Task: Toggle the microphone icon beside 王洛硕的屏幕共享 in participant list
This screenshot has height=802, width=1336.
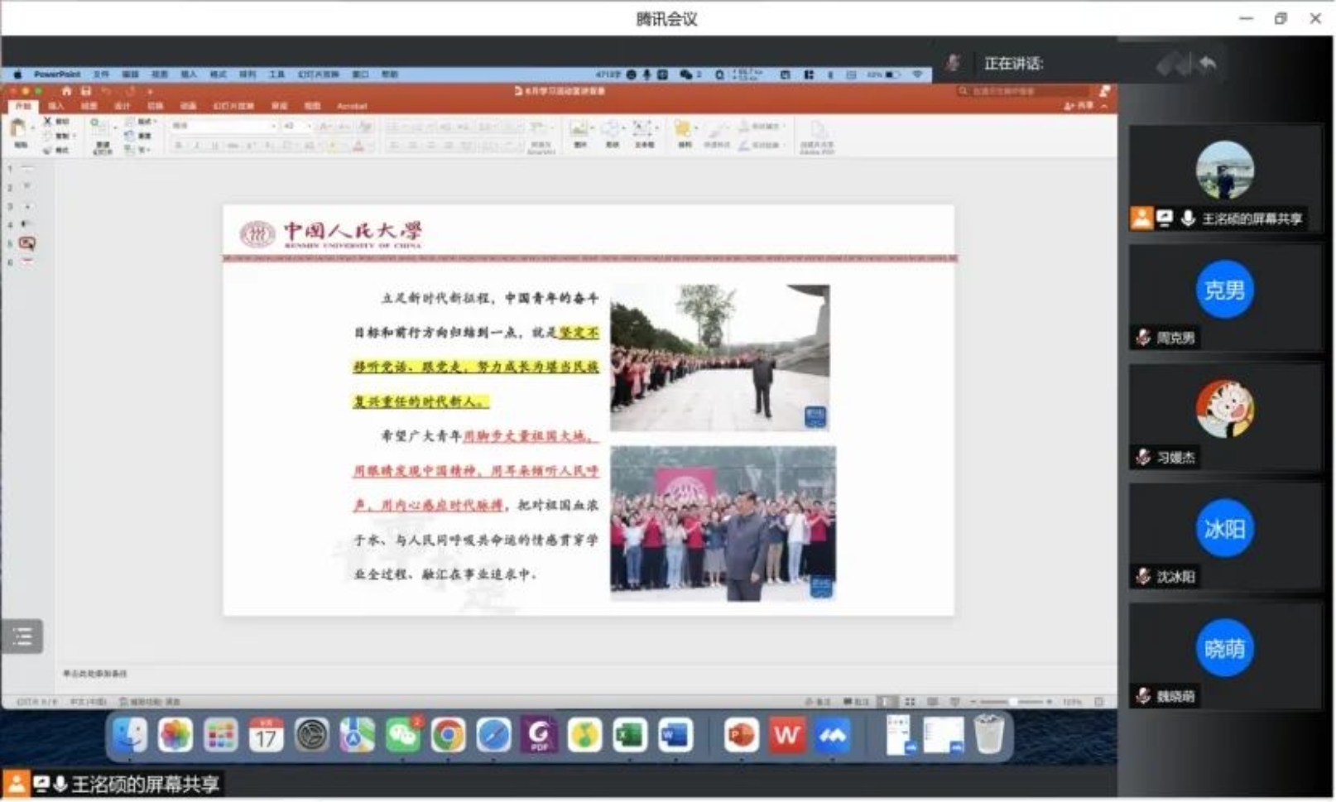Action: [x=1188, y=219]
